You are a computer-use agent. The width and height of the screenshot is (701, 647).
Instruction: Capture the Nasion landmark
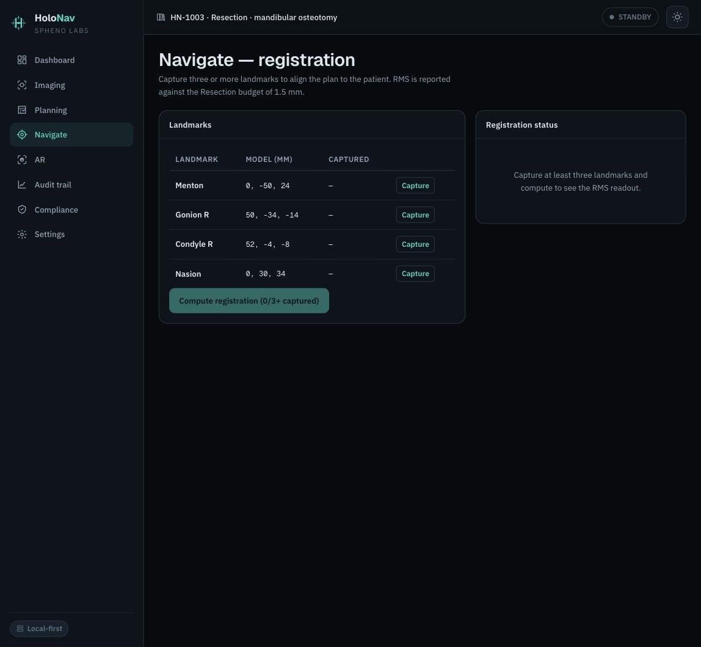(x=415, y=273)
